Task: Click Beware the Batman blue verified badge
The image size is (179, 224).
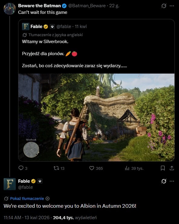Action: click(x=64, y=6)
